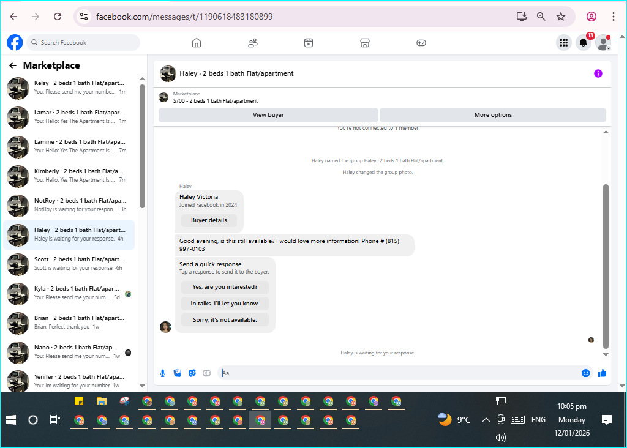This screenshot has height=448, width=627.
Task: Send quick response Sorry, it's not available.
Action: (225, 319)
